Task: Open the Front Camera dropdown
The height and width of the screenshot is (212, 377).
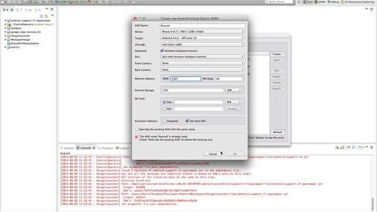Action: (x=203, y=63)
